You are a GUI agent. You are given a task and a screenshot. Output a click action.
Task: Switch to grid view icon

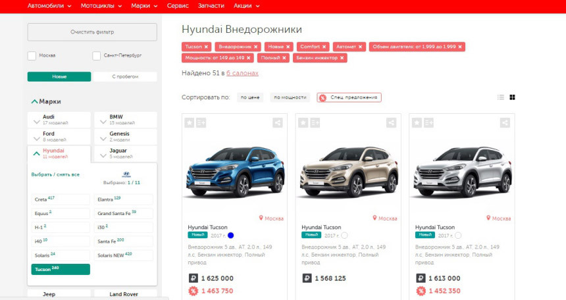512,97
